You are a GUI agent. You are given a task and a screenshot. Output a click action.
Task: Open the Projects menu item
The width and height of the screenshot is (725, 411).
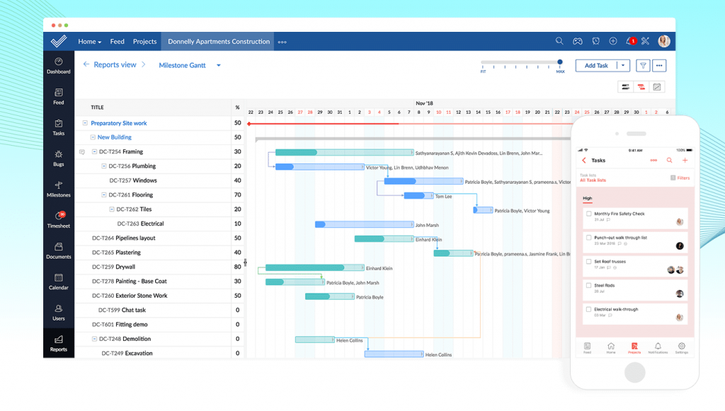coord(144,42)
